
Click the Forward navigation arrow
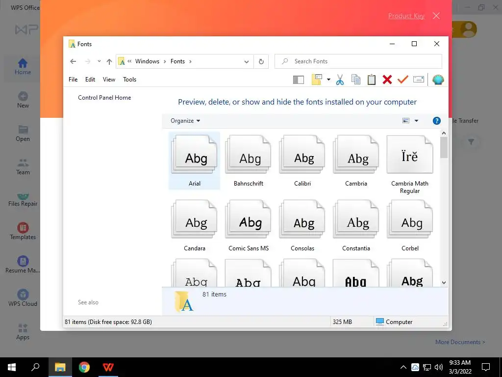88,61
